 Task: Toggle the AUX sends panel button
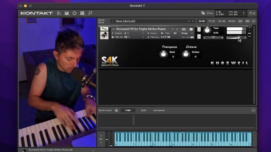tap(247, 21)
